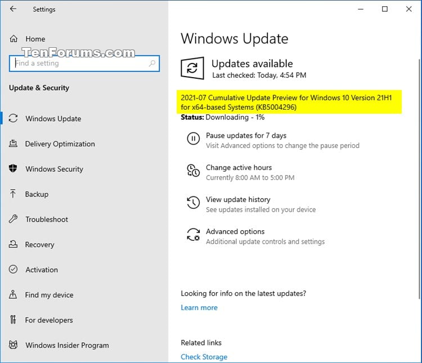Viewport: 422px width, 363px height.
Task: Click the For developers icon
Action: [x=13, y=320]
